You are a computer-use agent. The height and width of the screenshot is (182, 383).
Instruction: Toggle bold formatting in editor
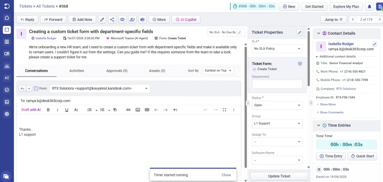pos(48,110)
